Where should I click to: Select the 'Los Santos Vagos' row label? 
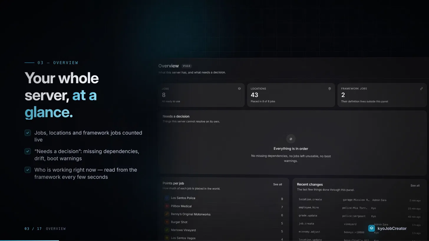click(183, 238)
